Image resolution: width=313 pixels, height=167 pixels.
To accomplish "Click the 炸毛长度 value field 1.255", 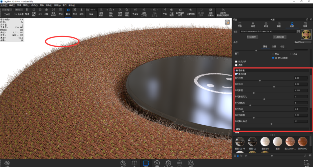I will (x=301, y=90).
